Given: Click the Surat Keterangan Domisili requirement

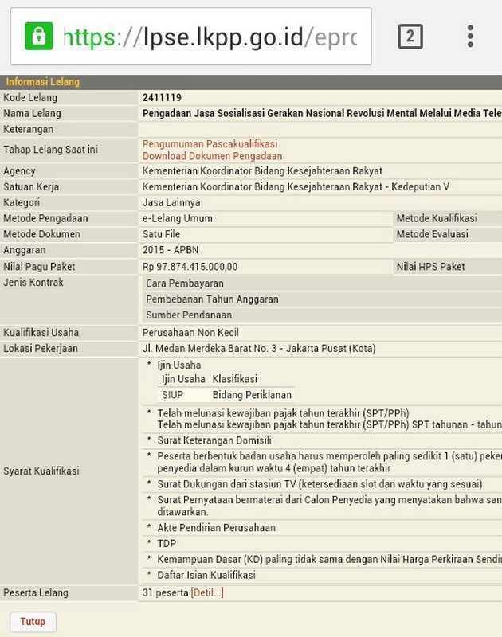Looking at the screenshot, I should (214, 440).
